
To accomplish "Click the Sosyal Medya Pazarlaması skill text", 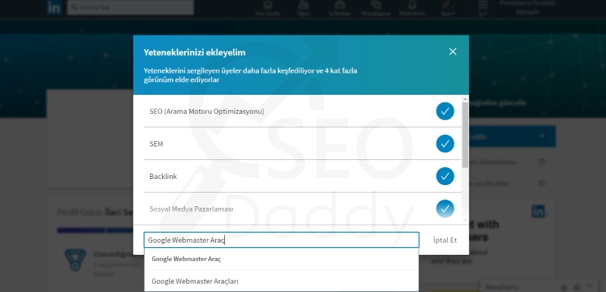I will pos(192,209).
